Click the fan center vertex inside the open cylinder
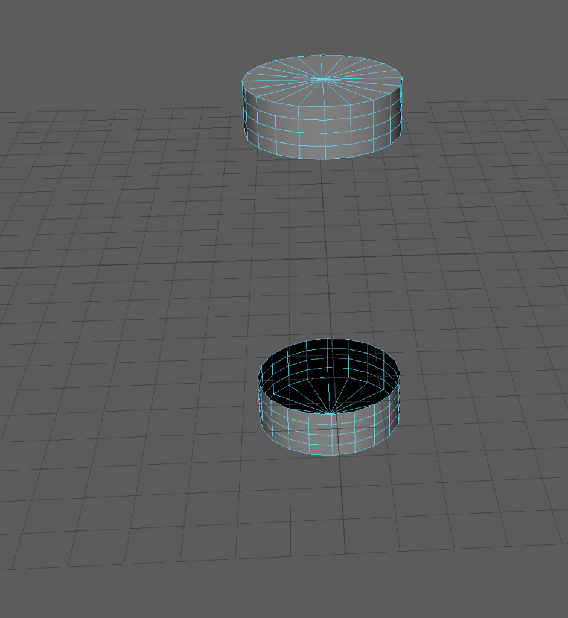The image size is (568, 618). point(330,414)
